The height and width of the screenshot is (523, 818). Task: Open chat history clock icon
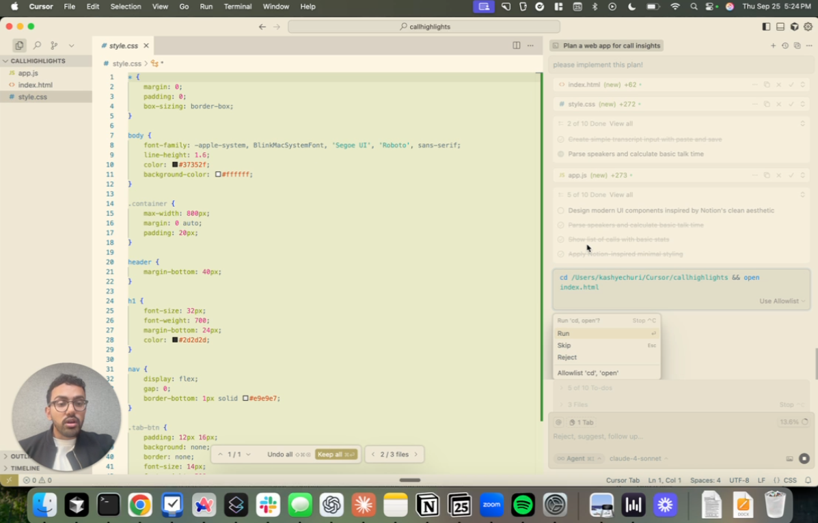(x=785, y=46)
